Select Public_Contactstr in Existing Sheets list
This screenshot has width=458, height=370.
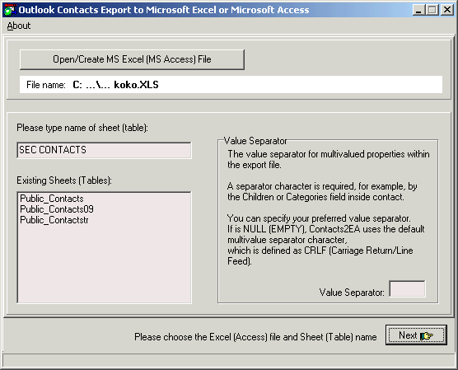[54, 220]
